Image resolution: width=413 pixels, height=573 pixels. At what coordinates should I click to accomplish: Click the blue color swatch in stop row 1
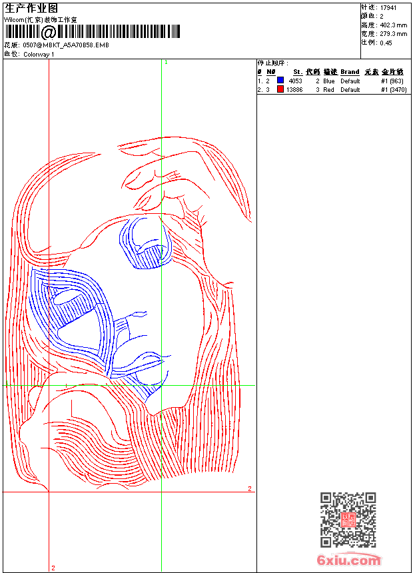[x=280, y=80]
